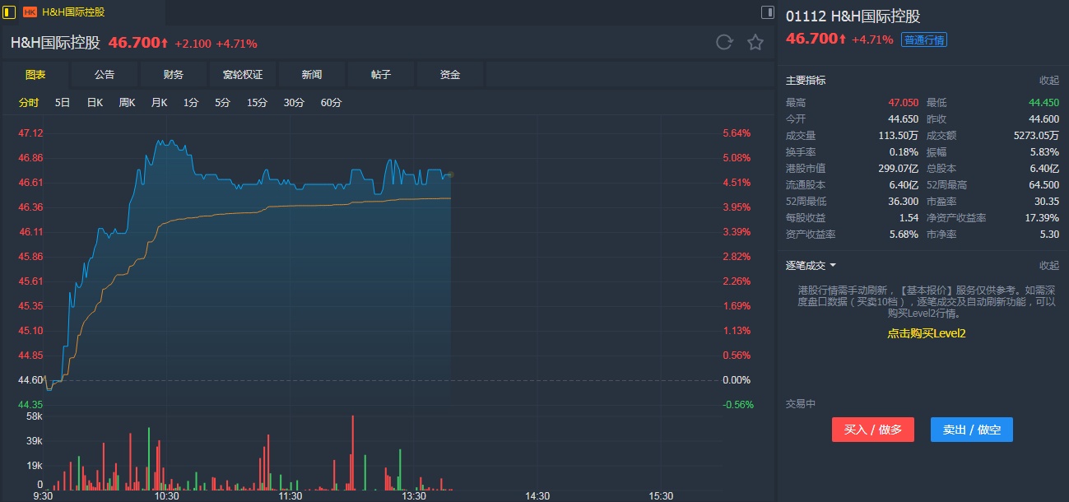Open the 逐笔成交 dropdown arrow
Screen dimensions: 1069x502
[833, 266]
